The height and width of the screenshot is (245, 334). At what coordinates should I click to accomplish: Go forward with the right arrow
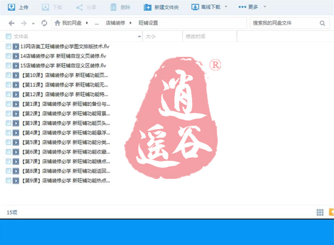click(x=24, y=23)
